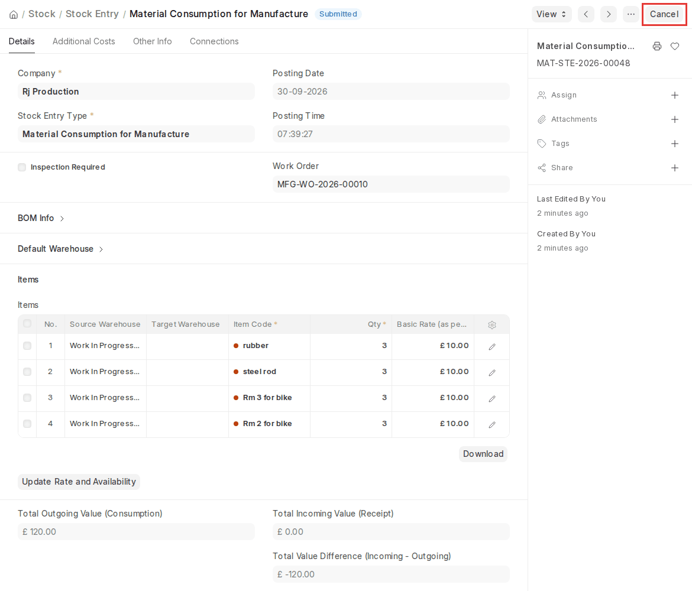The image size is (692, 591).
Task: Open the Connections tab
Action: pyautogui.click(x=214, y=41)
